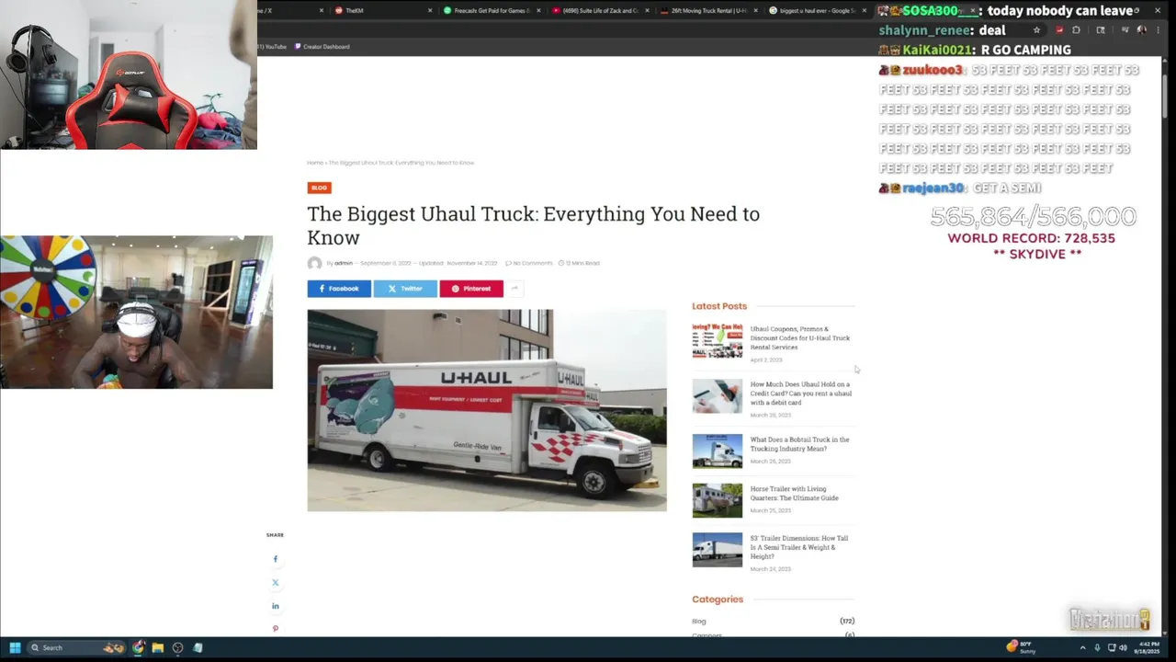Viewport: 1176px width, 662px height.
Task: Open browser extensions puzzle icon
Action: point(1076,30)
